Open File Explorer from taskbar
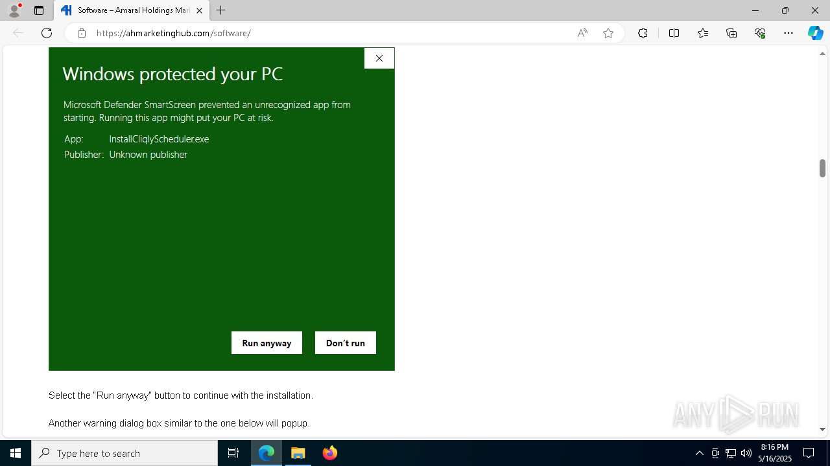The width and height of the screenshot is (830, 466). 298,453
